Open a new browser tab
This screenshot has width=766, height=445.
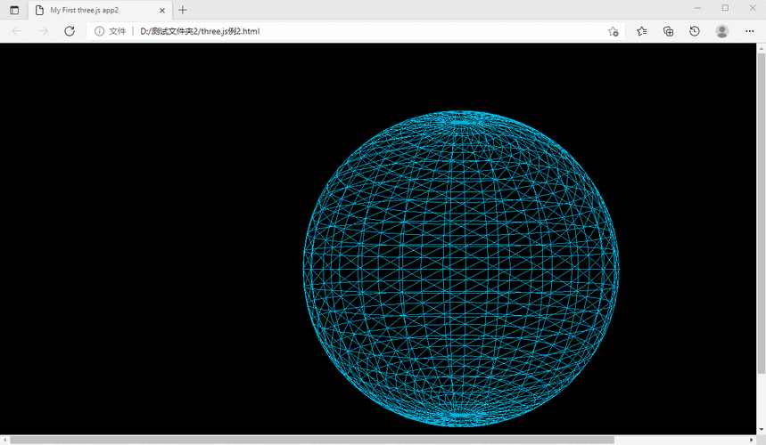pos(183,10)
